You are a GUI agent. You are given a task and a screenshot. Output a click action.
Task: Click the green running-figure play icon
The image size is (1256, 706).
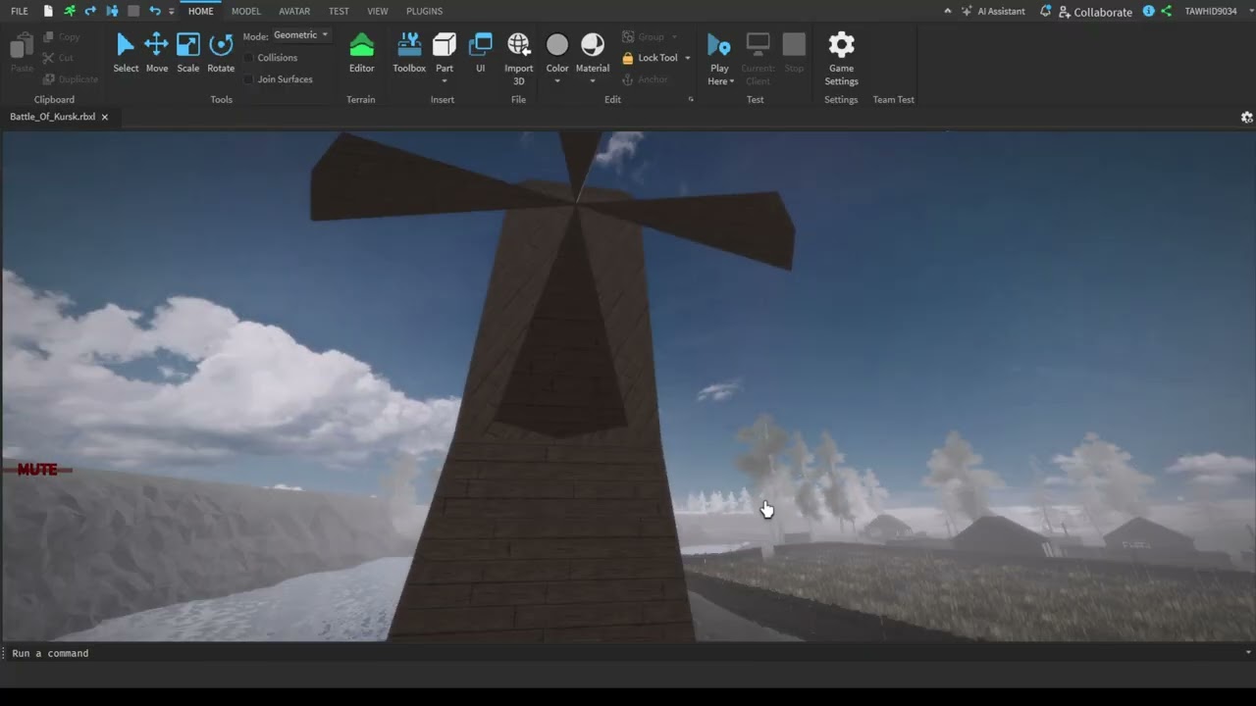pos(70,11)
